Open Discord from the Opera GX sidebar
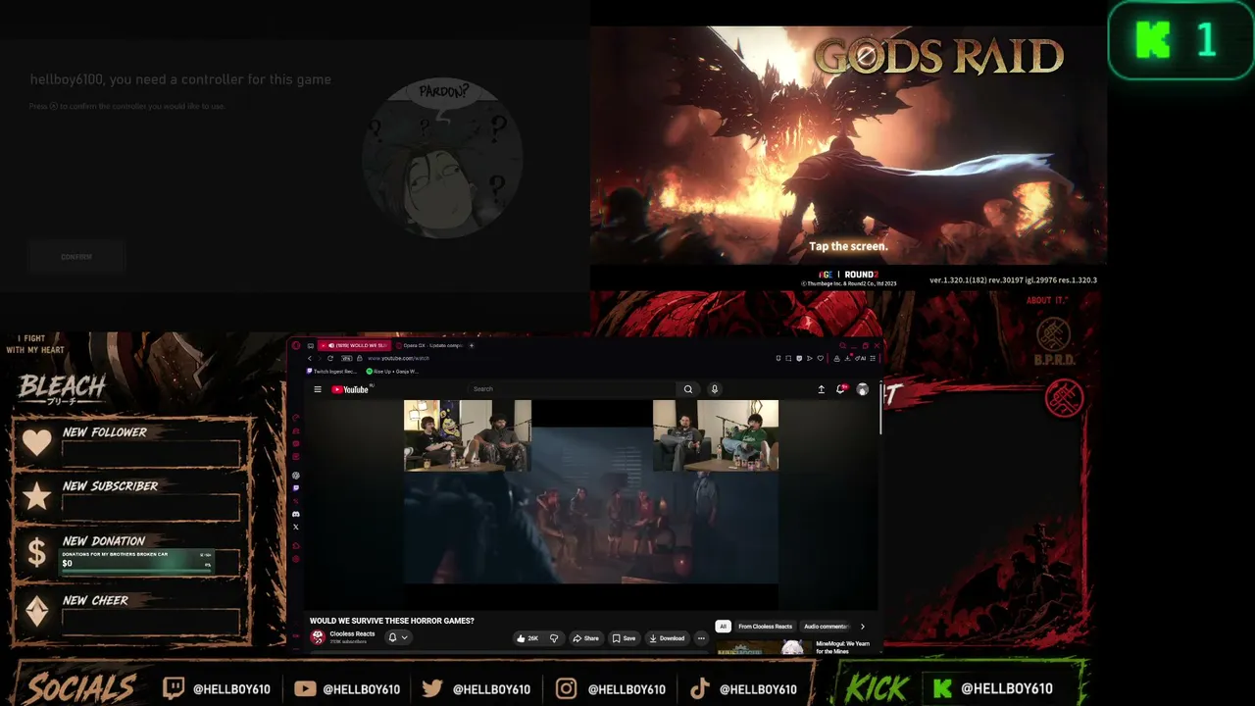The height and width of the screenshot is (706, 1255). coord(296,514)
